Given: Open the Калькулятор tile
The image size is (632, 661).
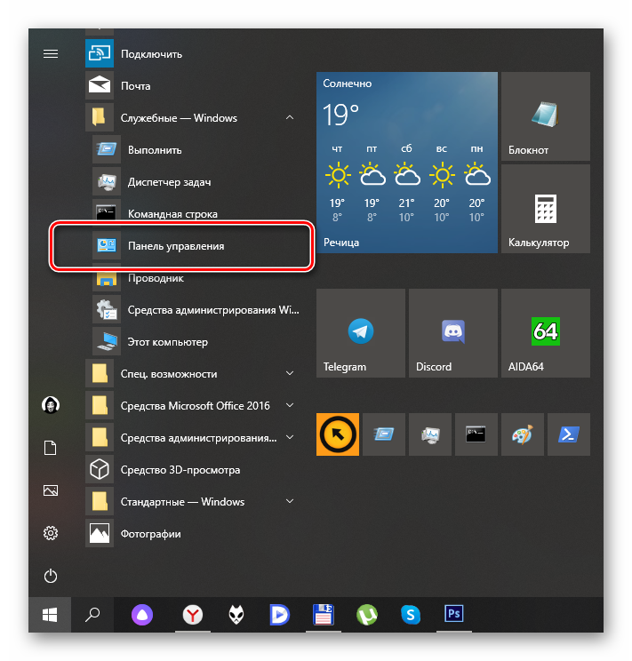Looking at the screenshot, I should pyautogui.click(x=546, y=209).
